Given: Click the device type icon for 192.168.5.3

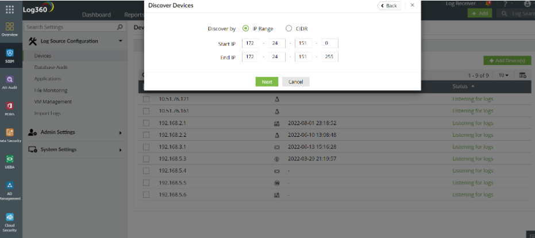Looking at the screenshot, I should 277,159.
